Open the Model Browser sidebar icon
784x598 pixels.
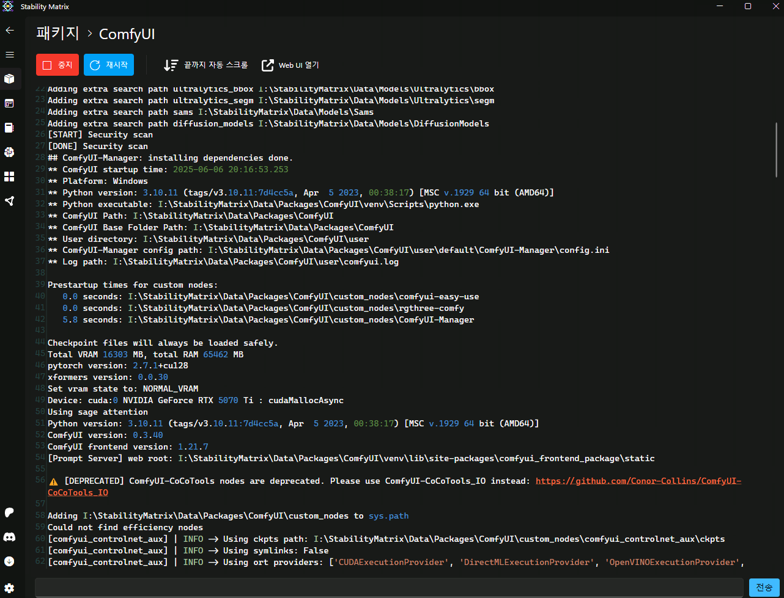[x=10, y=152]
